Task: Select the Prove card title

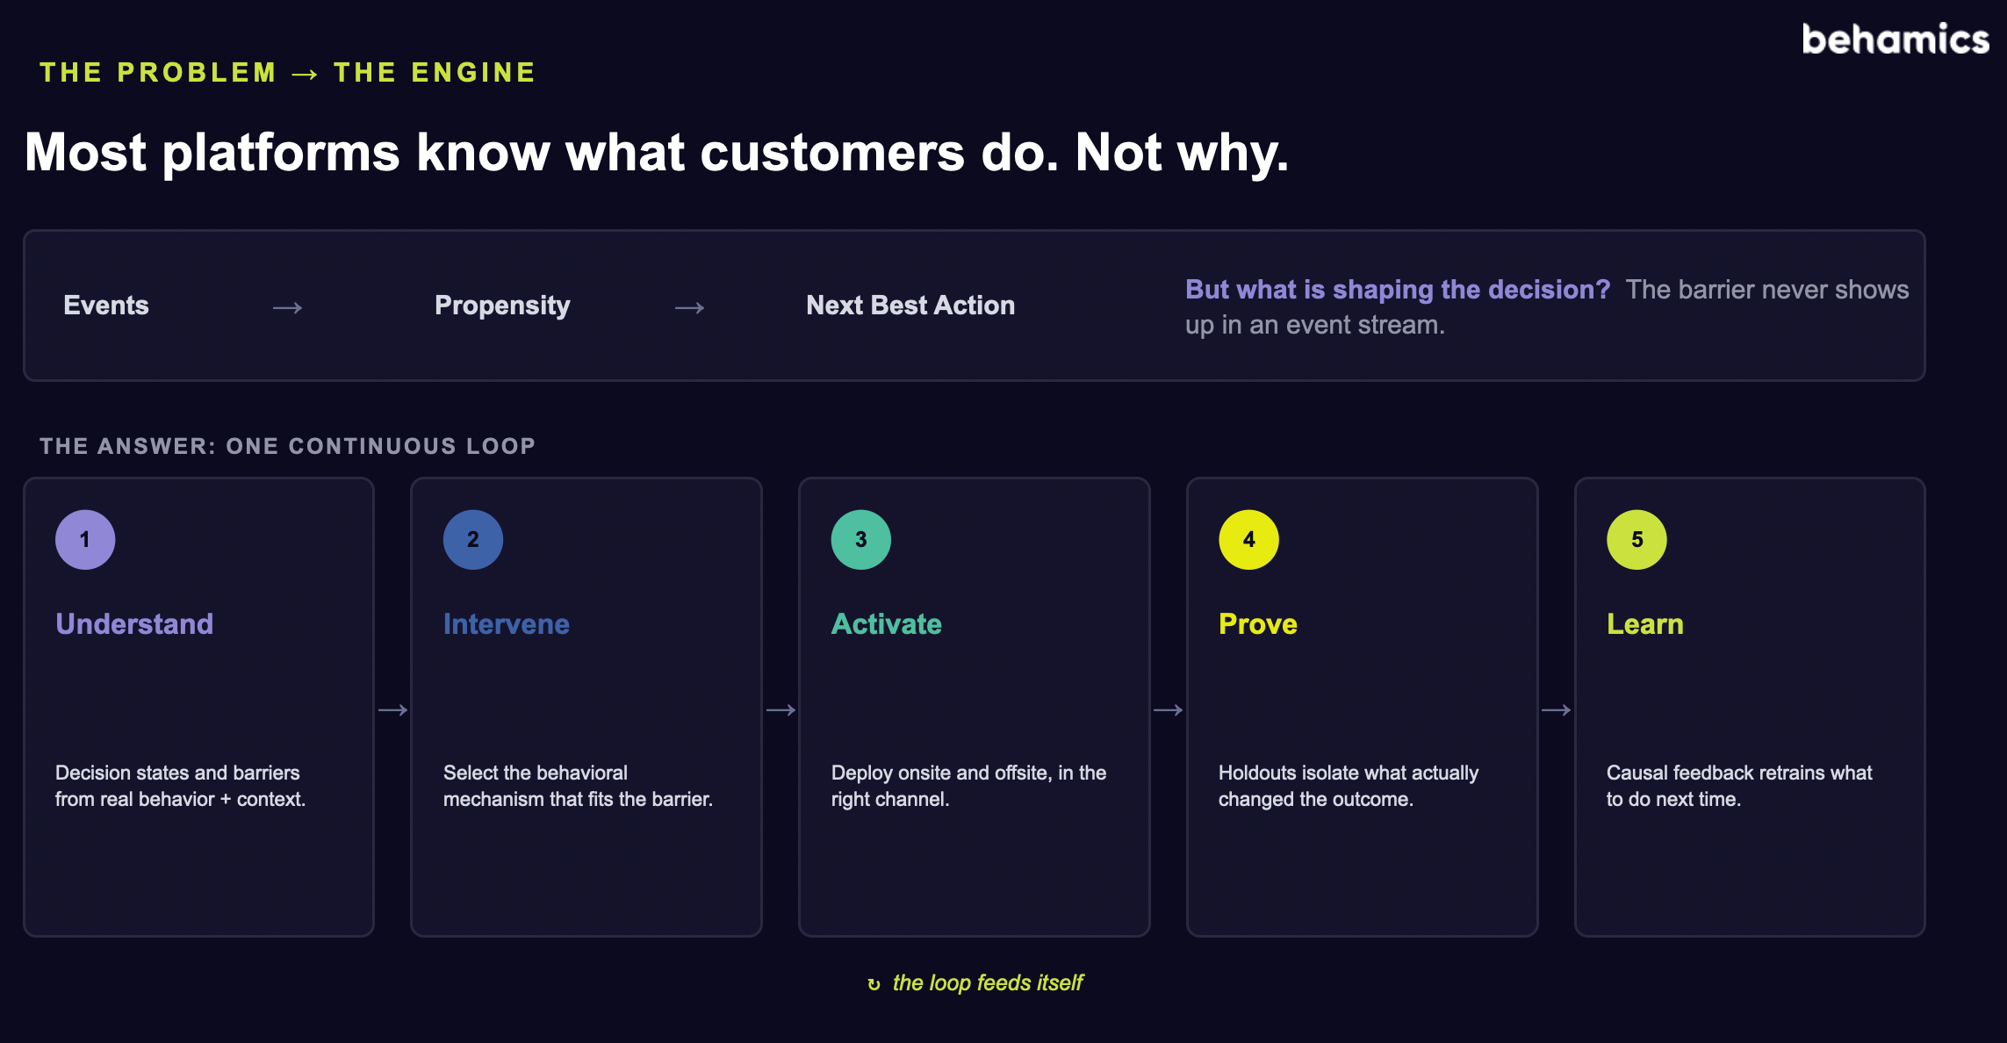Action: click(1258, 624)
